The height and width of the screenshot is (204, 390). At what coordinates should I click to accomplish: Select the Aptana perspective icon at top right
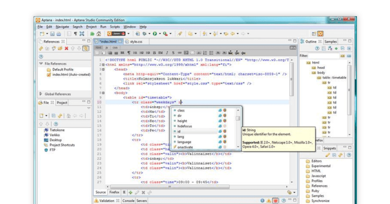click(x=320, y=34)
